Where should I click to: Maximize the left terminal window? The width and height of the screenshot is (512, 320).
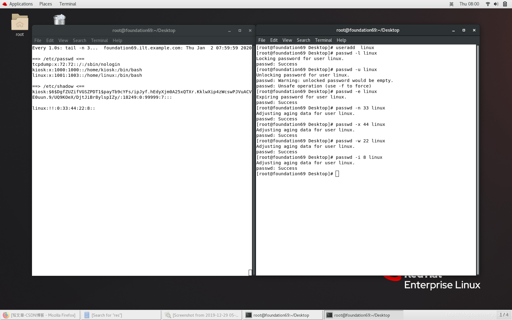(x=240, y=30)
